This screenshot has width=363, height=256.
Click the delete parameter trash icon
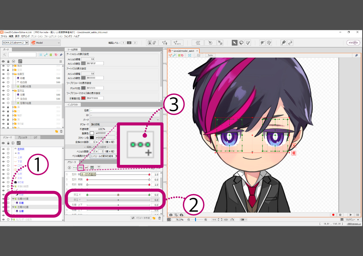(159, 218)
